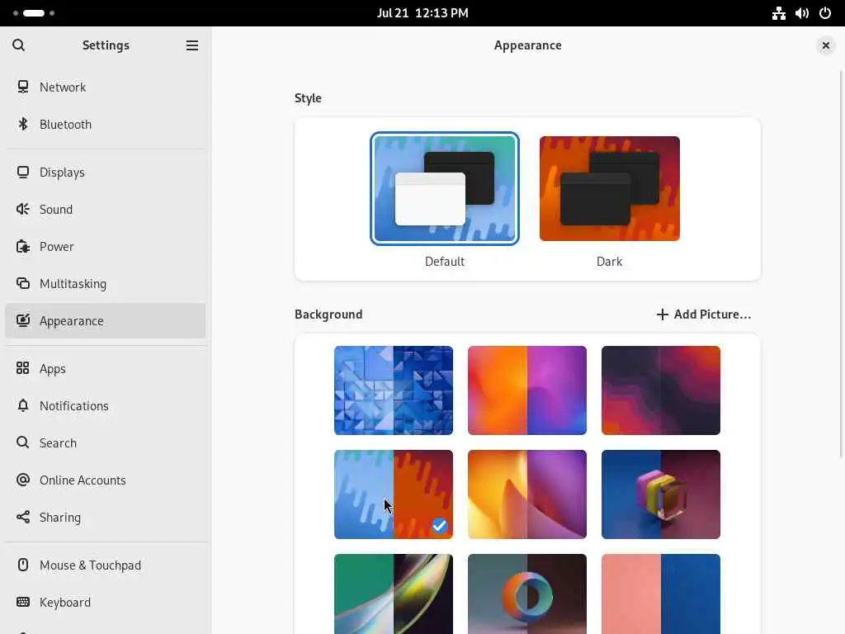
Task: Open Network settings panel
Action: pos(106,87)
